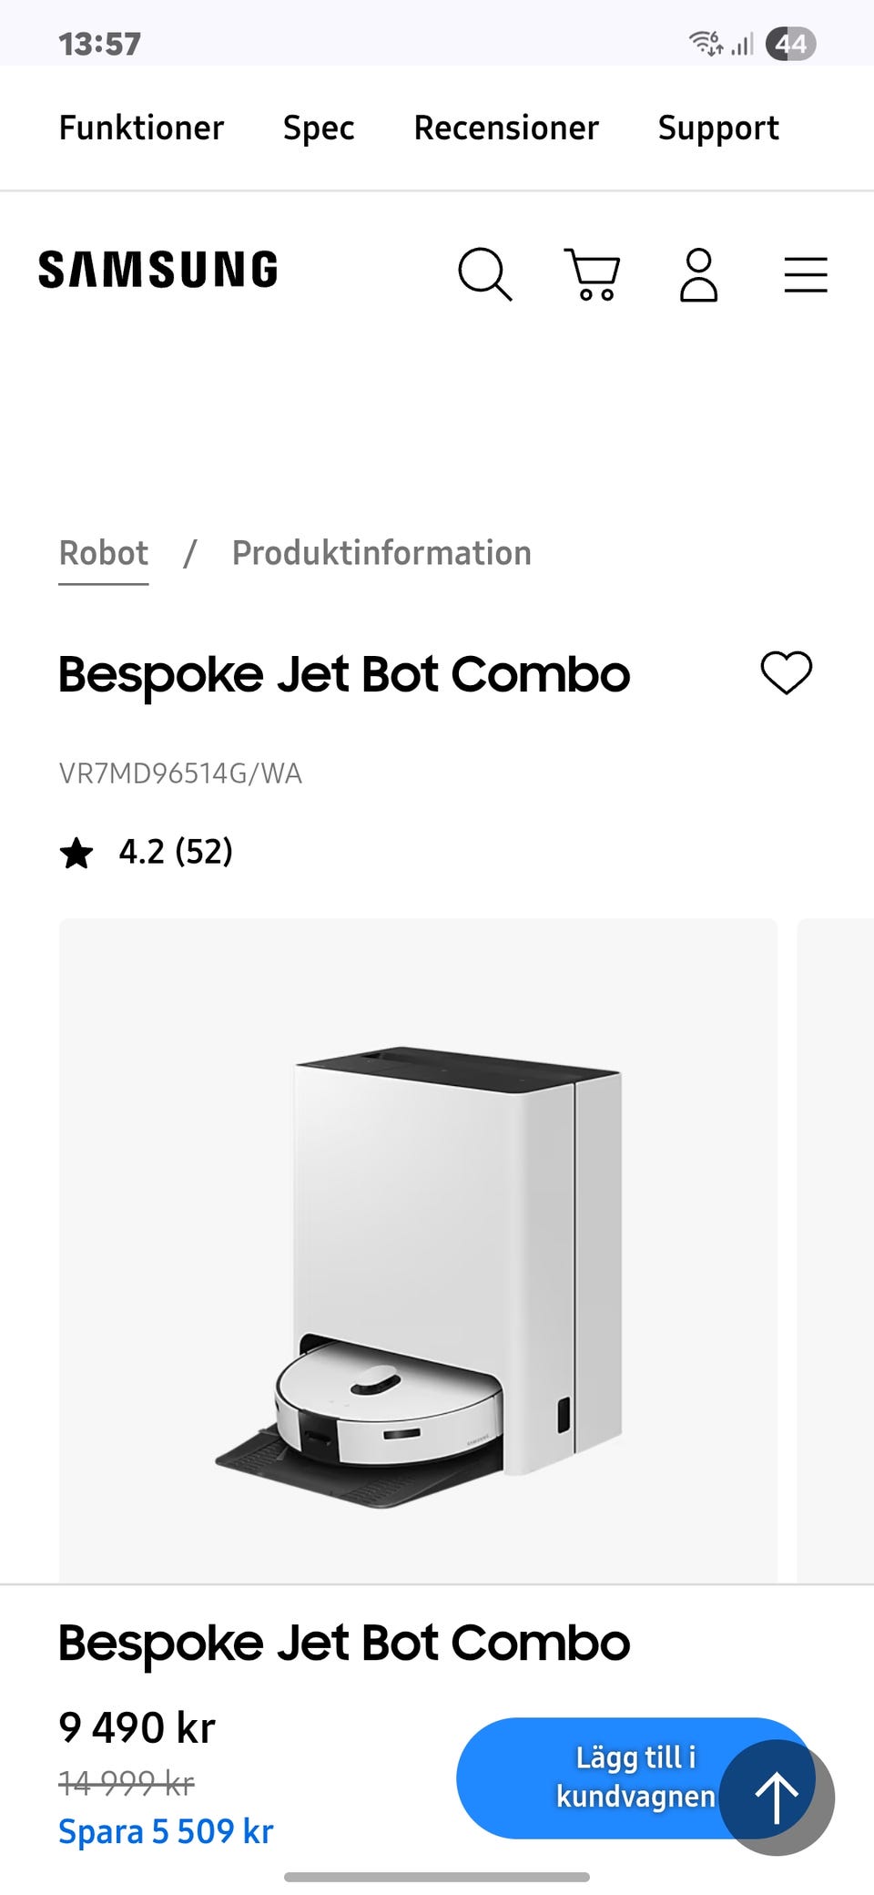Switch to the Funktioner tab
Screen dimensions: 874x1895
141,128
